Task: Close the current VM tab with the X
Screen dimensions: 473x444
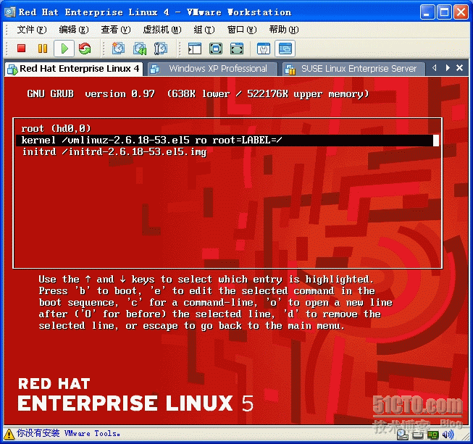Action: [x=459, y=68]
